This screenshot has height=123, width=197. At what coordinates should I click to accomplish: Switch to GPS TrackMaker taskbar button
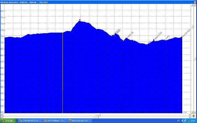point(55,121)
